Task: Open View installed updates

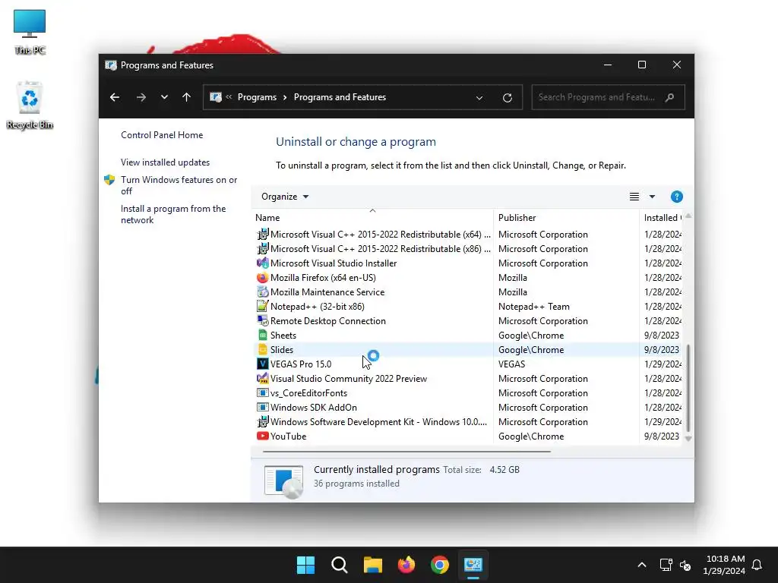Action: pos(165,162)
